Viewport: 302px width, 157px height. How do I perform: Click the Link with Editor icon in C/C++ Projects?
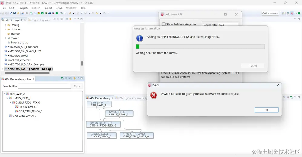pos(70,19)
